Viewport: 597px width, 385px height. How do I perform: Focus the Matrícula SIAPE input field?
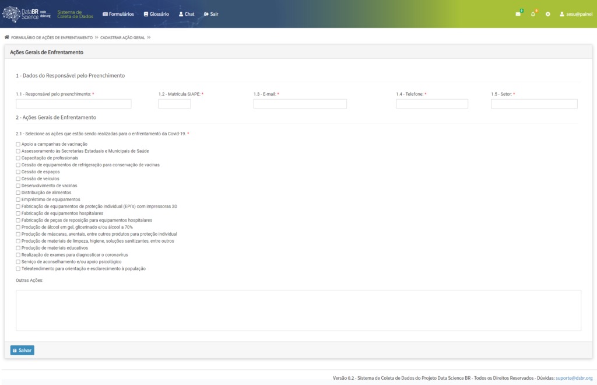point(174,104)
